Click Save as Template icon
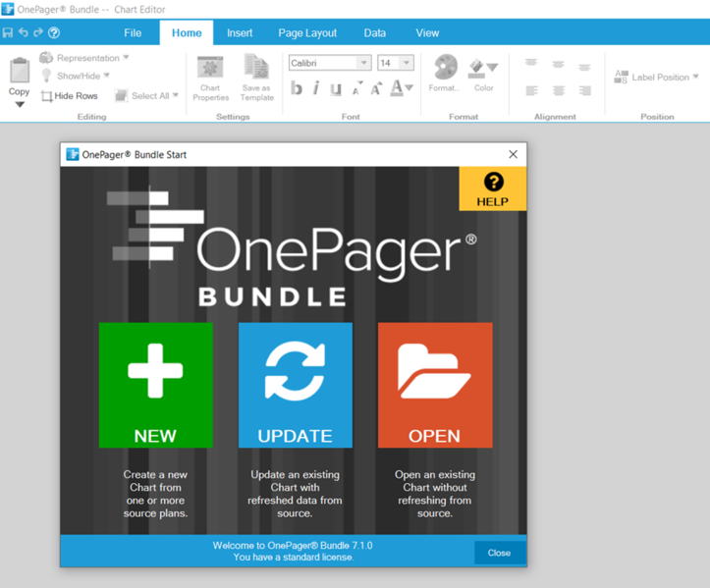 click(x=256, y=79)
